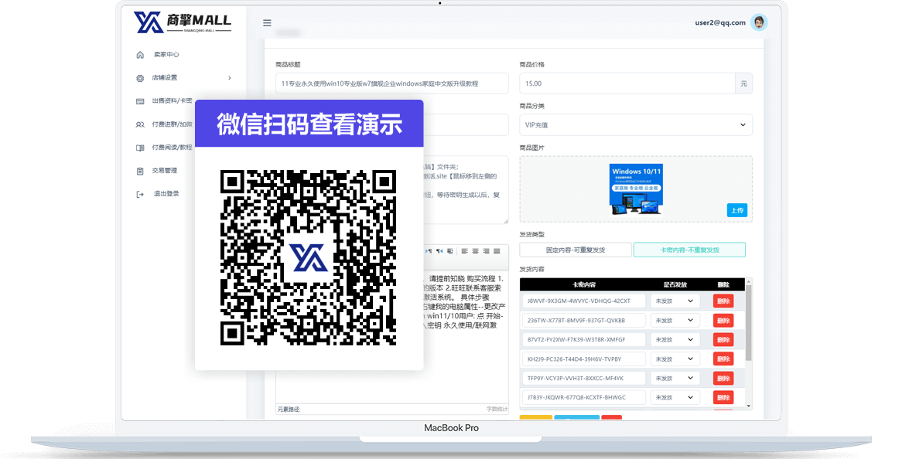
Task: Click the people icon beside 付费进群
Action: [x=140, y=124]
